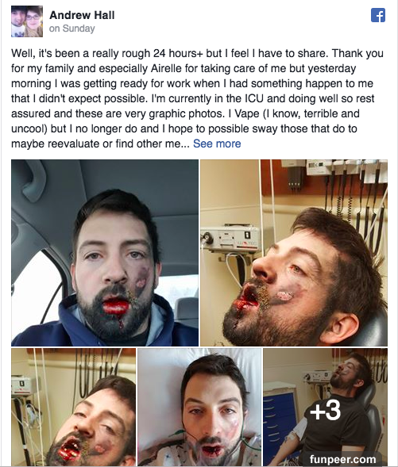This screenshot has height=467, width=398.
Task: Click the word Vape in the post
Action: click(247, 113)
